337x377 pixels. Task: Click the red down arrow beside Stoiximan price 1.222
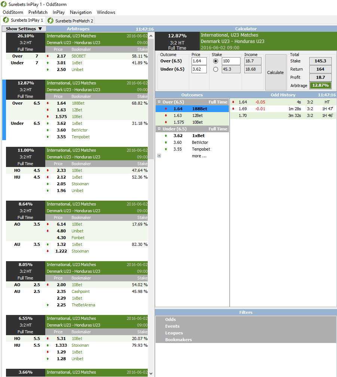(x=48, y=251)
